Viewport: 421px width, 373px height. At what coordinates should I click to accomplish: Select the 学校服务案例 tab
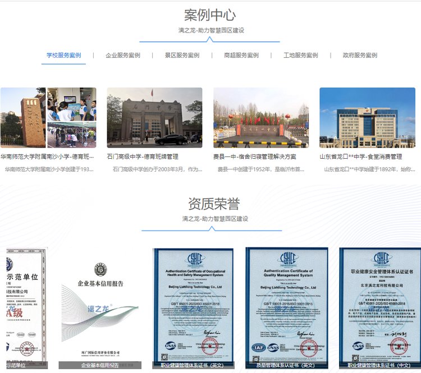(63, 56)
